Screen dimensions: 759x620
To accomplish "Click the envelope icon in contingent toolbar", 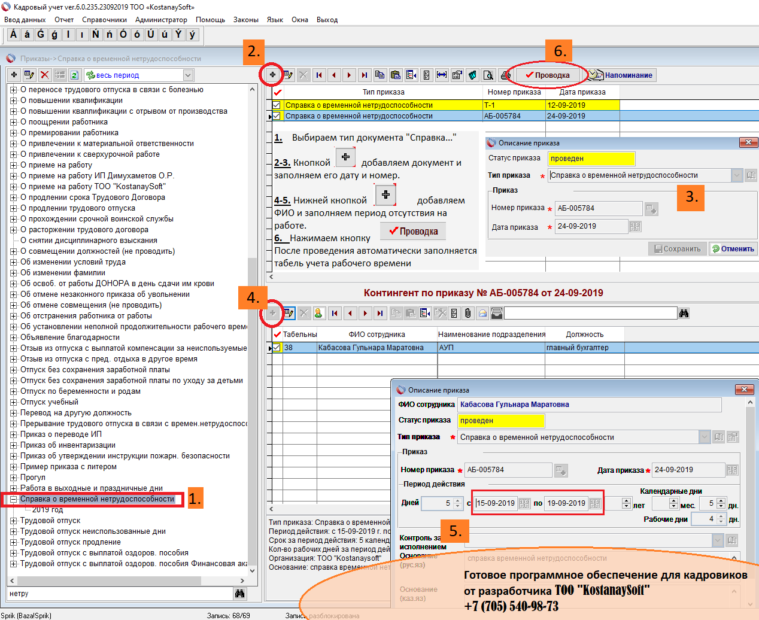I will point(482,313).
